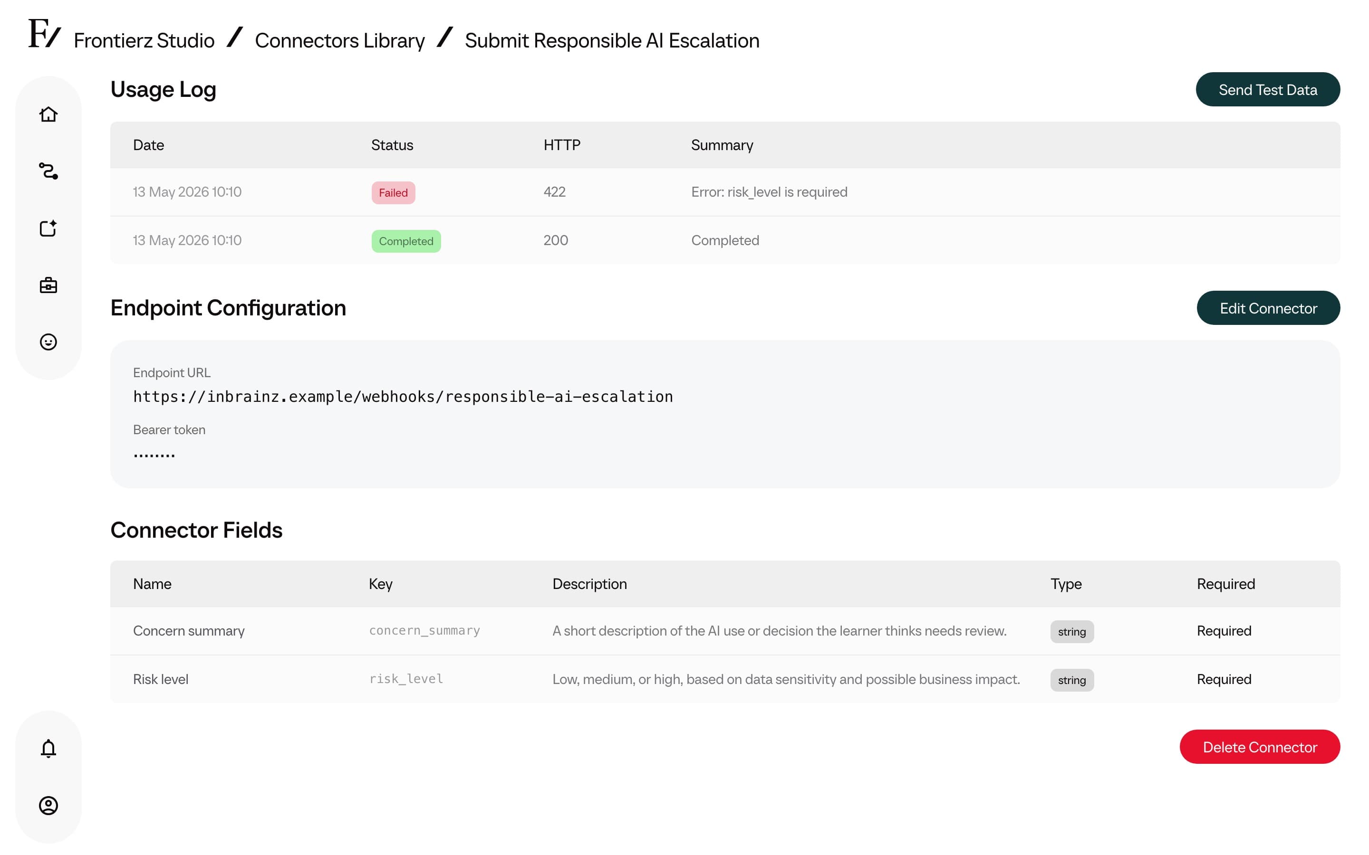Select the Completed status badge
Screen dimensions: 1369x855
point(405,241)
